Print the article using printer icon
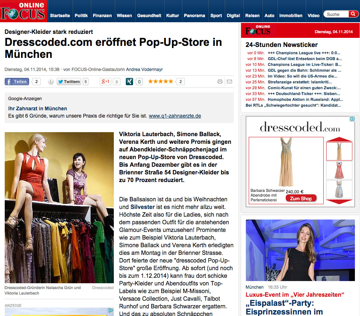Screen dimensions: 360x316 [x=220, y=82]
